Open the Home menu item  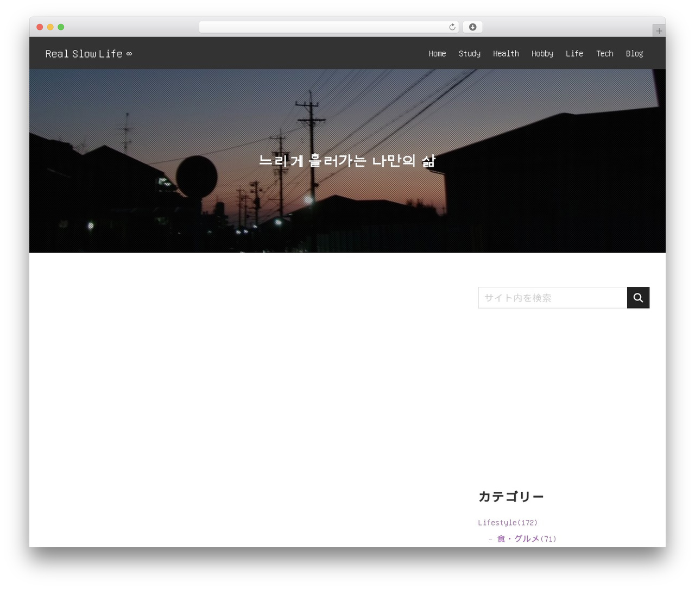pos(437,53)
